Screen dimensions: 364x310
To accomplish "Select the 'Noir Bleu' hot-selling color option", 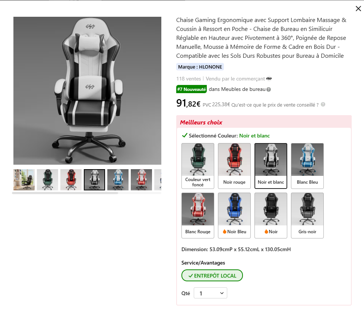I will pyautogui.click(x=234, y=215).
